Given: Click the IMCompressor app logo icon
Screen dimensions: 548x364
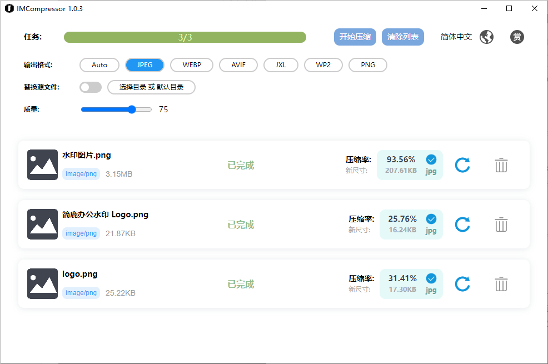Looking at the screenshot, I should point(9,8).
